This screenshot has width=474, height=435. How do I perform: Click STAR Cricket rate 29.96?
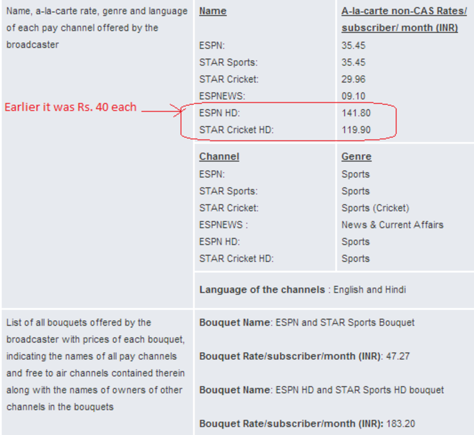[x=353, y=79]
